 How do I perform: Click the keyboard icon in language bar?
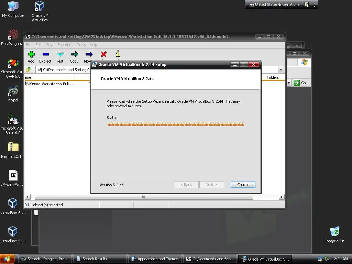(252, 4)
